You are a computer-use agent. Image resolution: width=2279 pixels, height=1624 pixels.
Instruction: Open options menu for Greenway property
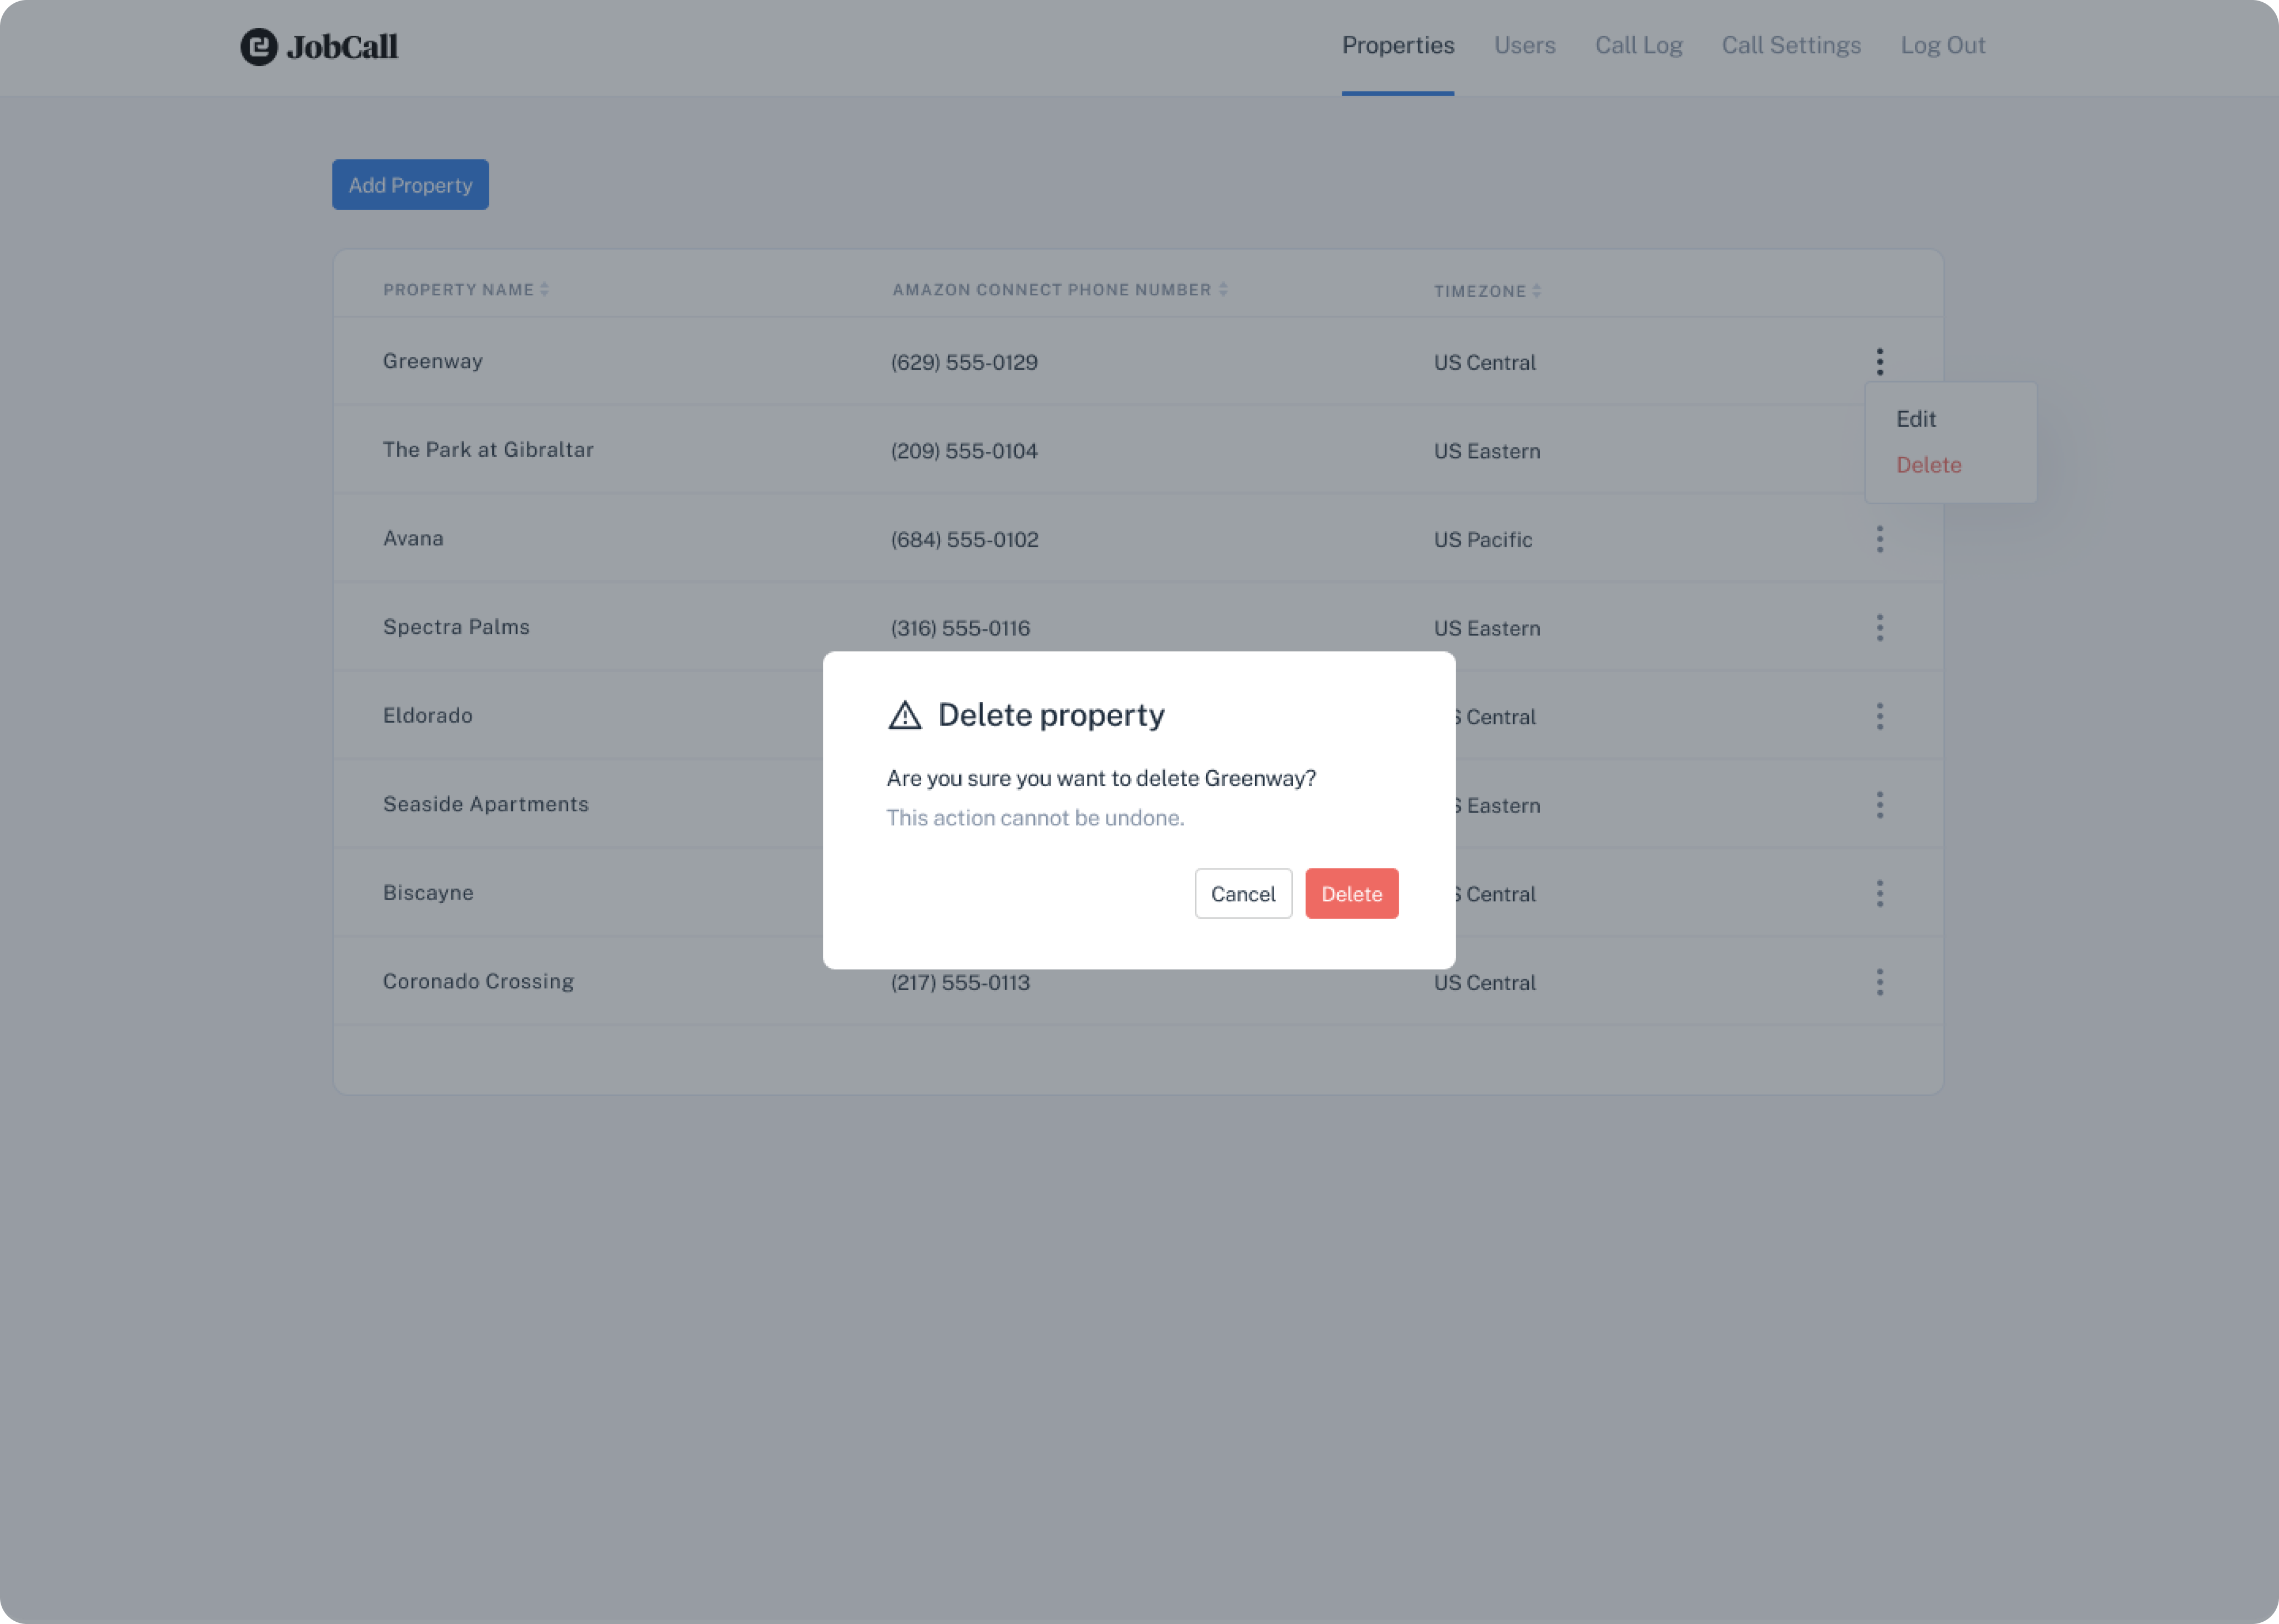tap(1880, 361)
